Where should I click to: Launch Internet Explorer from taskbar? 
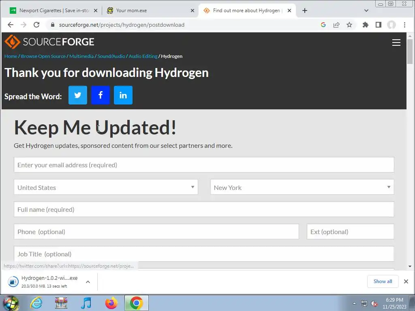tap(36, 303)
